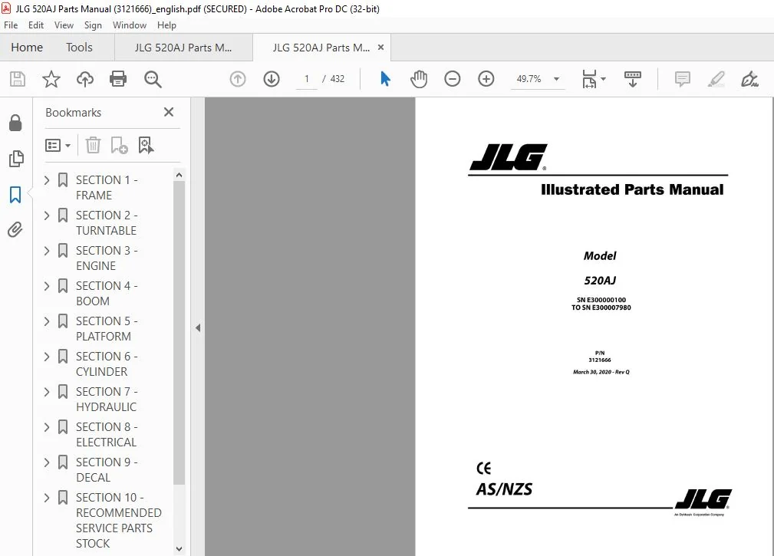Image resolution: width=774 pixels, height=556 pixels.
Task: Open SECTION 9 - DECAL bookmark text
Action: click(107, 469)
